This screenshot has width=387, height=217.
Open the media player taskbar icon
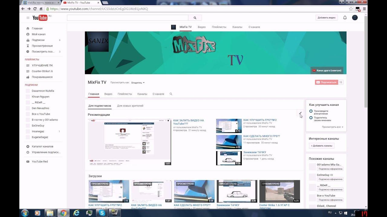pos(37,213)
